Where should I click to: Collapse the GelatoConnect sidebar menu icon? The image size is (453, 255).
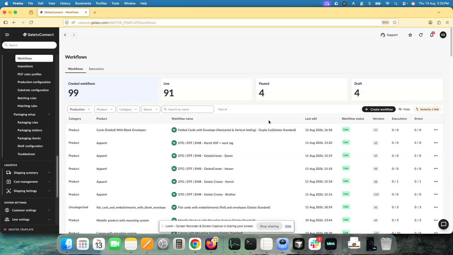coord(7,35)
